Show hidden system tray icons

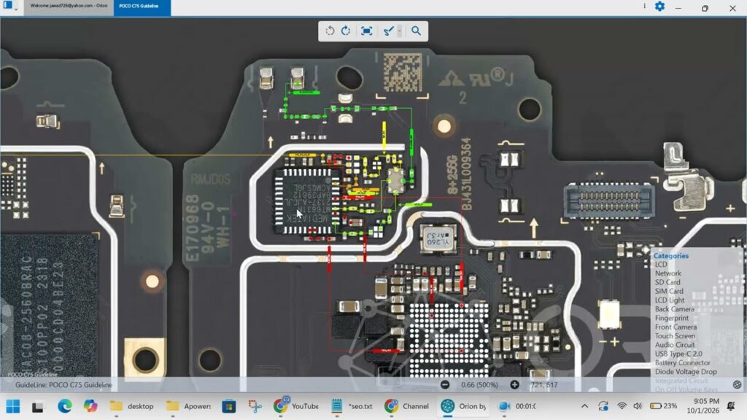click(584, 406)
